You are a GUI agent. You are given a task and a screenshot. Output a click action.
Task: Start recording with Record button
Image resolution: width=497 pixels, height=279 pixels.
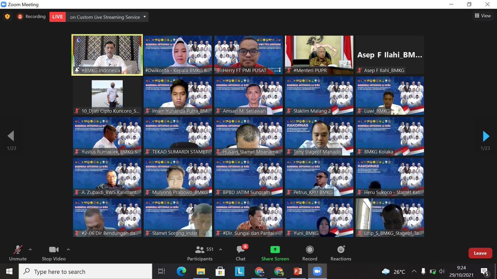(x=309, y=253)
